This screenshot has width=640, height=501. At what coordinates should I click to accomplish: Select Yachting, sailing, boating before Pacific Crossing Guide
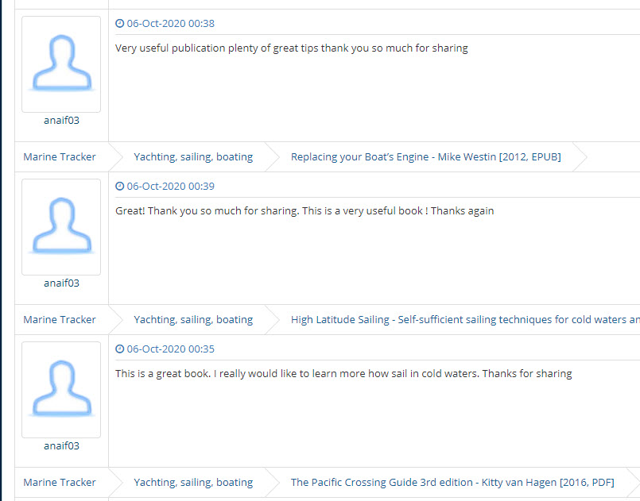click(x=193, y=483)
